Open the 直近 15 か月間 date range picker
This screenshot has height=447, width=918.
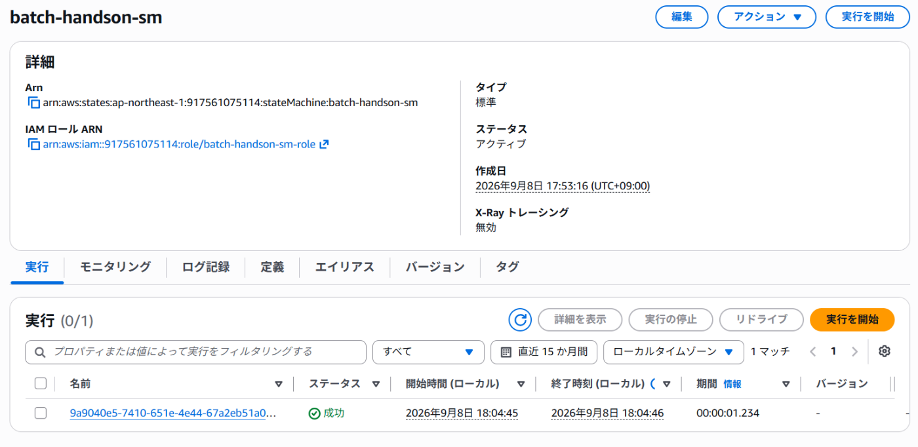[544, 352]
